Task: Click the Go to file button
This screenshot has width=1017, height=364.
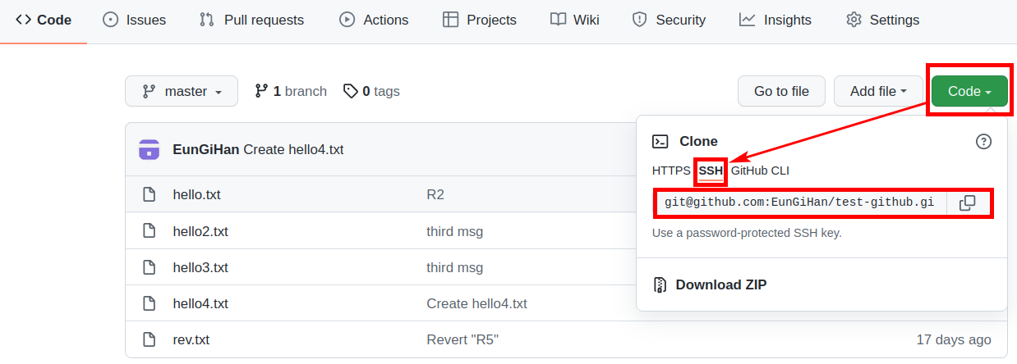Action: tap(781, 91)
